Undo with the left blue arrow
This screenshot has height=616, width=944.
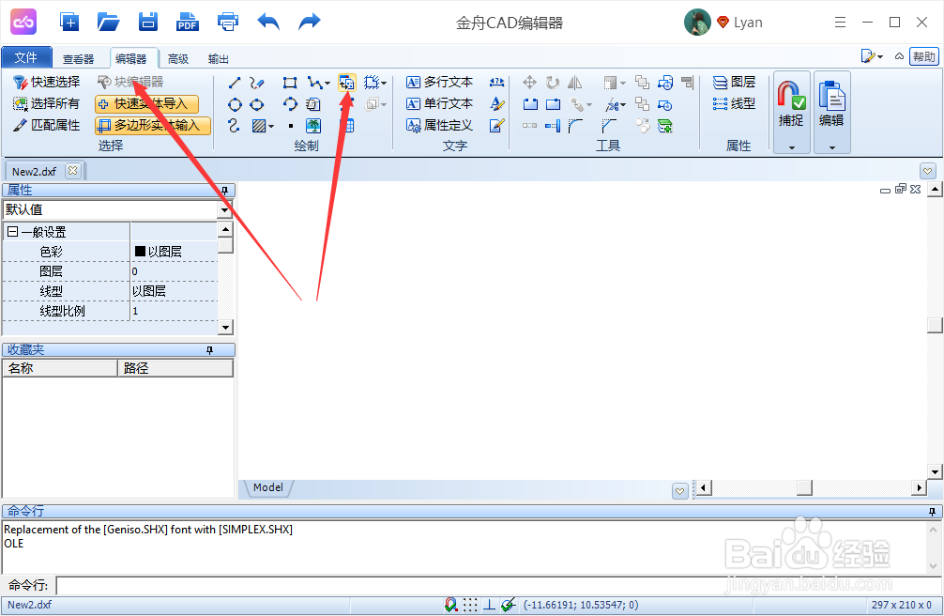pos(268,23)
